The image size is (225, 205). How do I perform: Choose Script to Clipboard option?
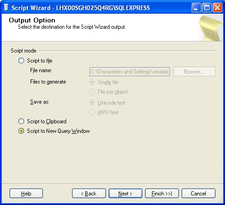tap(21, 121)
